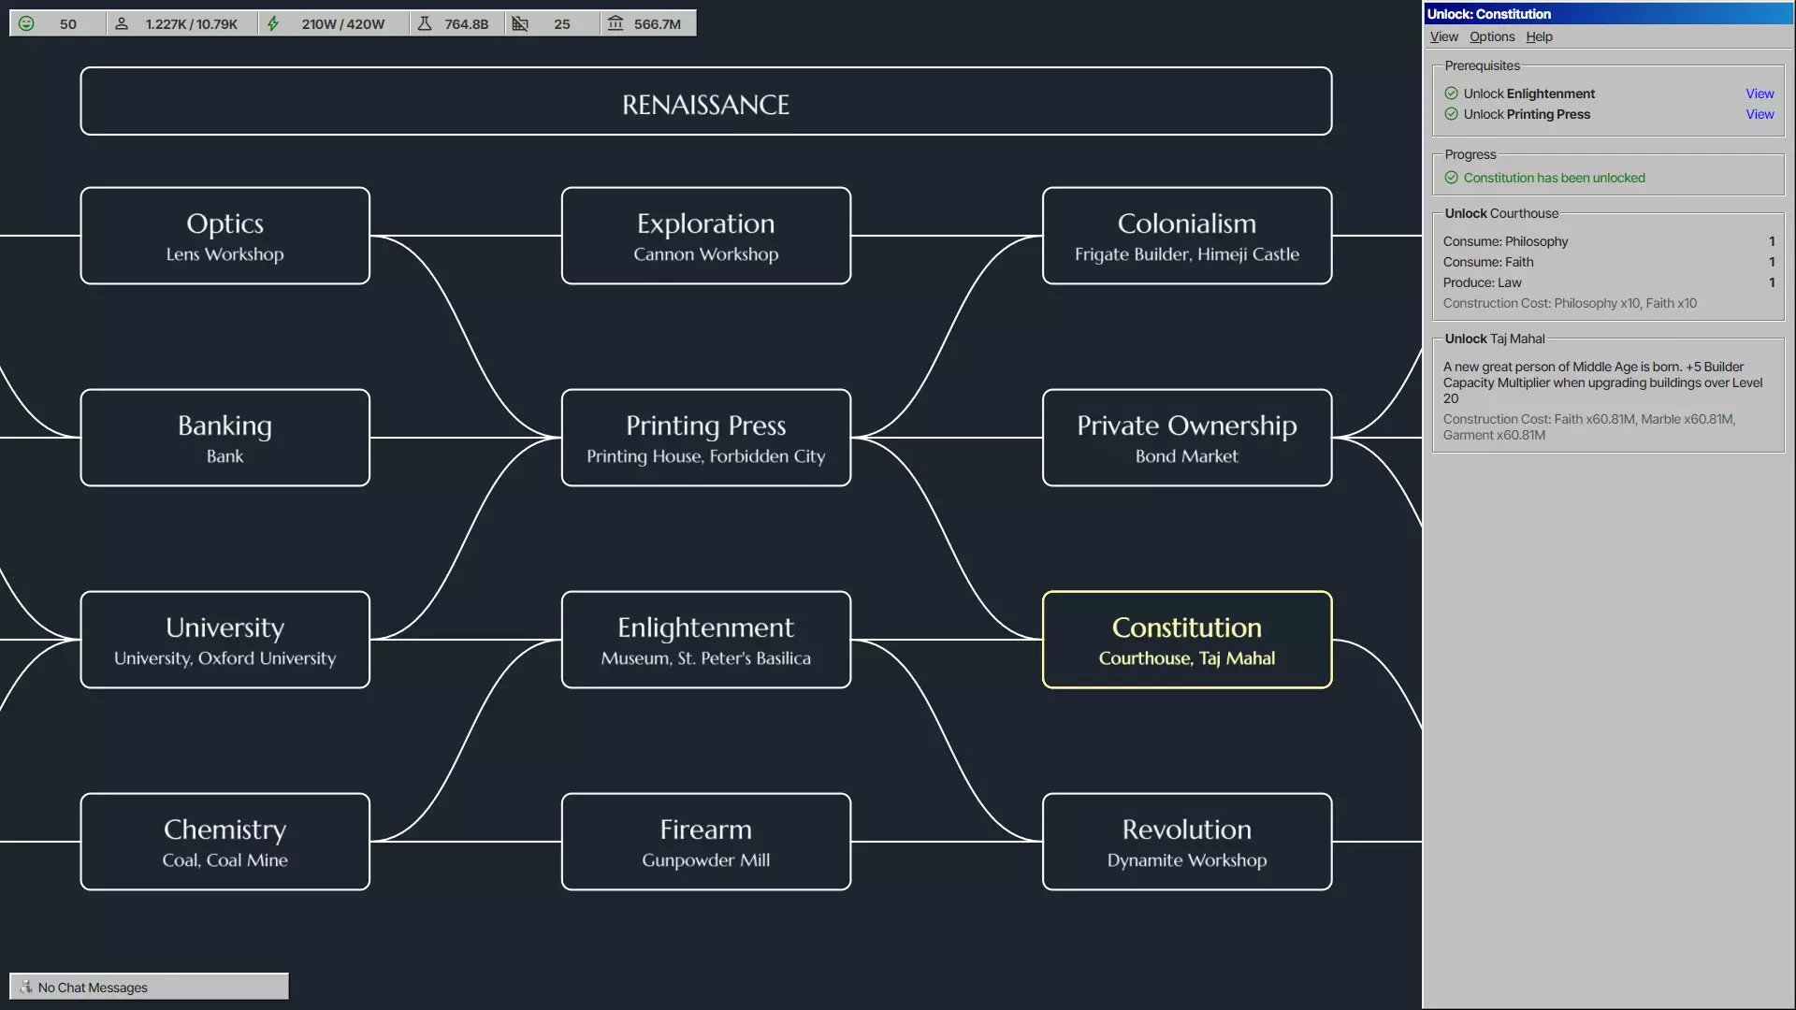Click the chat person icon in the message bar

[26, 987]
